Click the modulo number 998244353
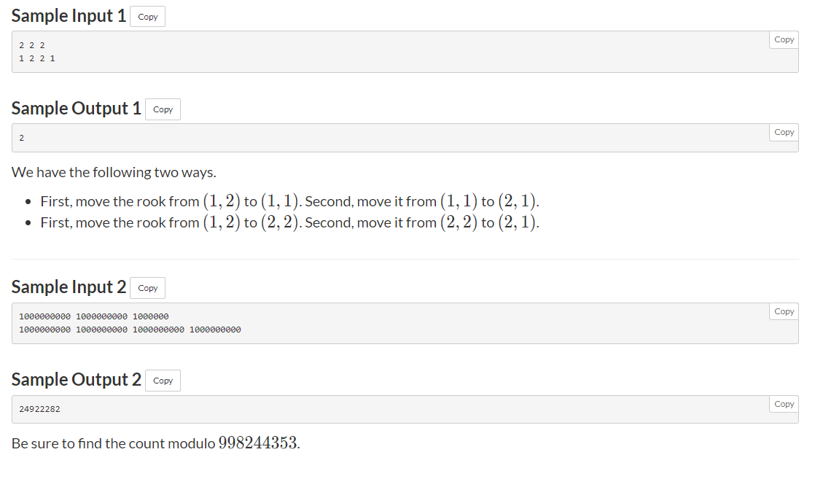Image resolution: width=815 pixels, height=479 pixels. [x=257, y=443]
